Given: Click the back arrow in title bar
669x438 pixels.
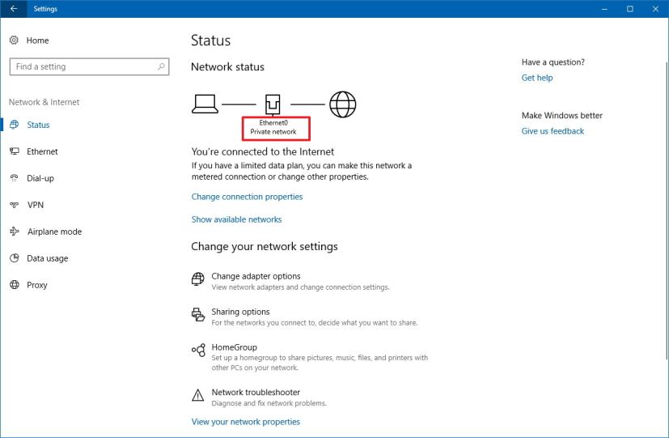Looking at the screenshot, I should click(x=14, y=9).
